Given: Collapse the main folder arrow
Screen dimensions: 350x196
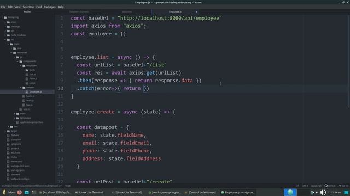Looking at the screenshot, I should tap(9, 44).
